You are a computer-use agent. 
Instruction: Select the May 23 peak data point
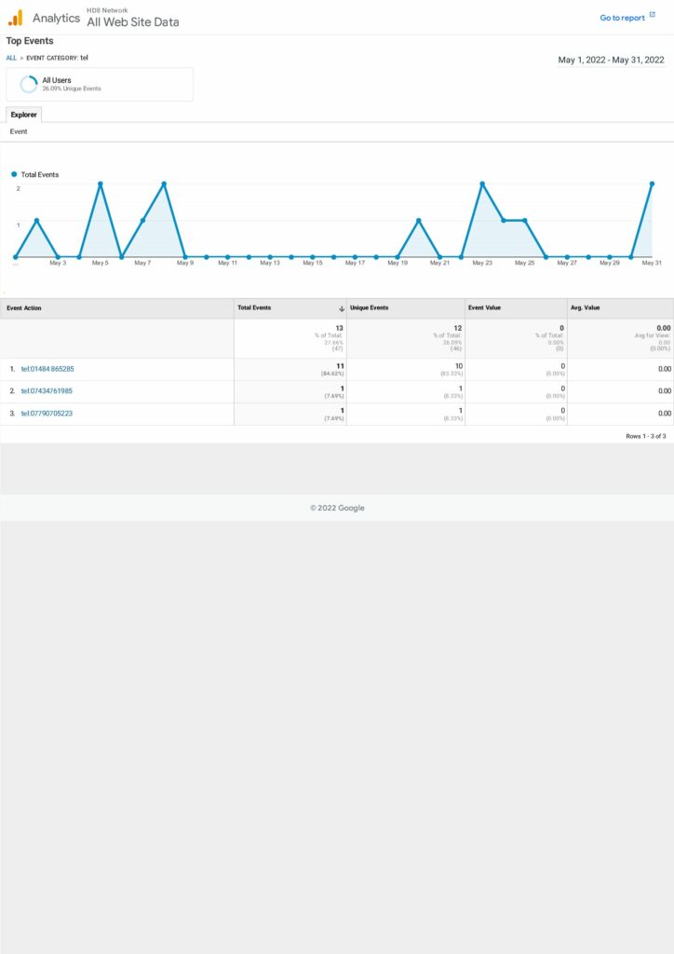click(x=482, y=184)
